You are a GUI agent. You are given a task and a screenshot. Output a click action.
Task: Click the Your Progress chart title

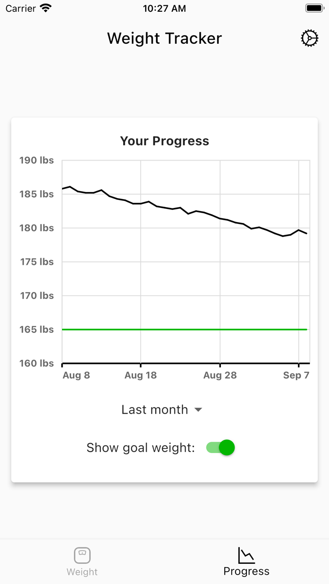point(164,141)
